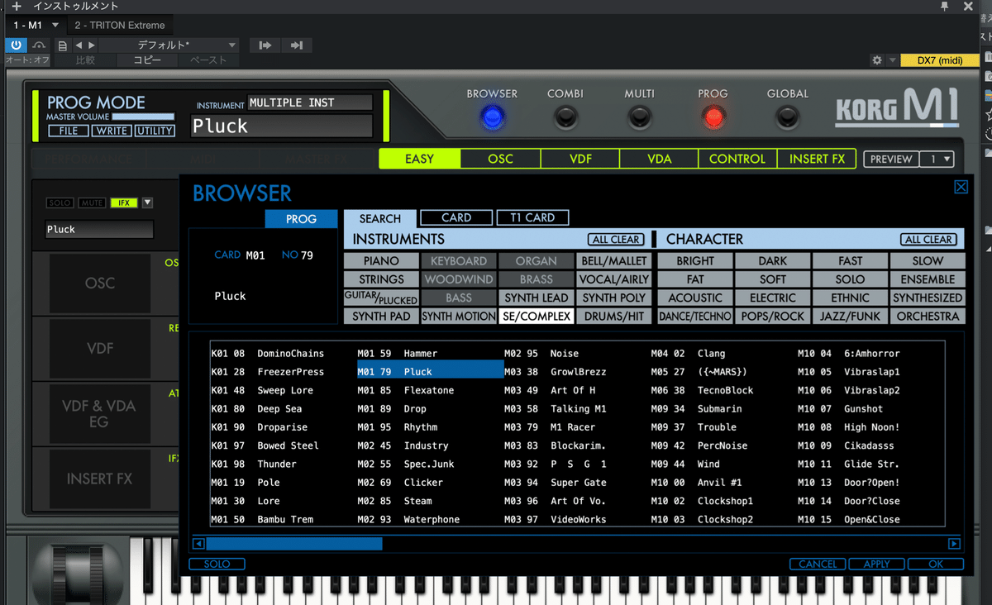Click the plus icon to add instrument
This screenshot has height=605, width=992.
(x=16, y=7)
